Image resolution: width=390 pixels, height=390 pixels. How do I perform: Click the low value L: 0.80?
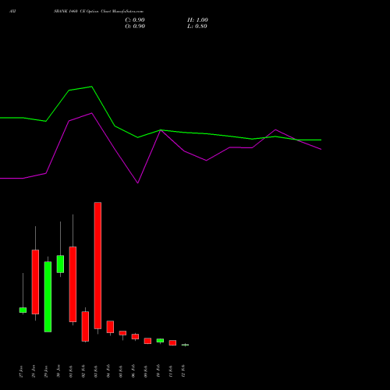pos(197,27)
